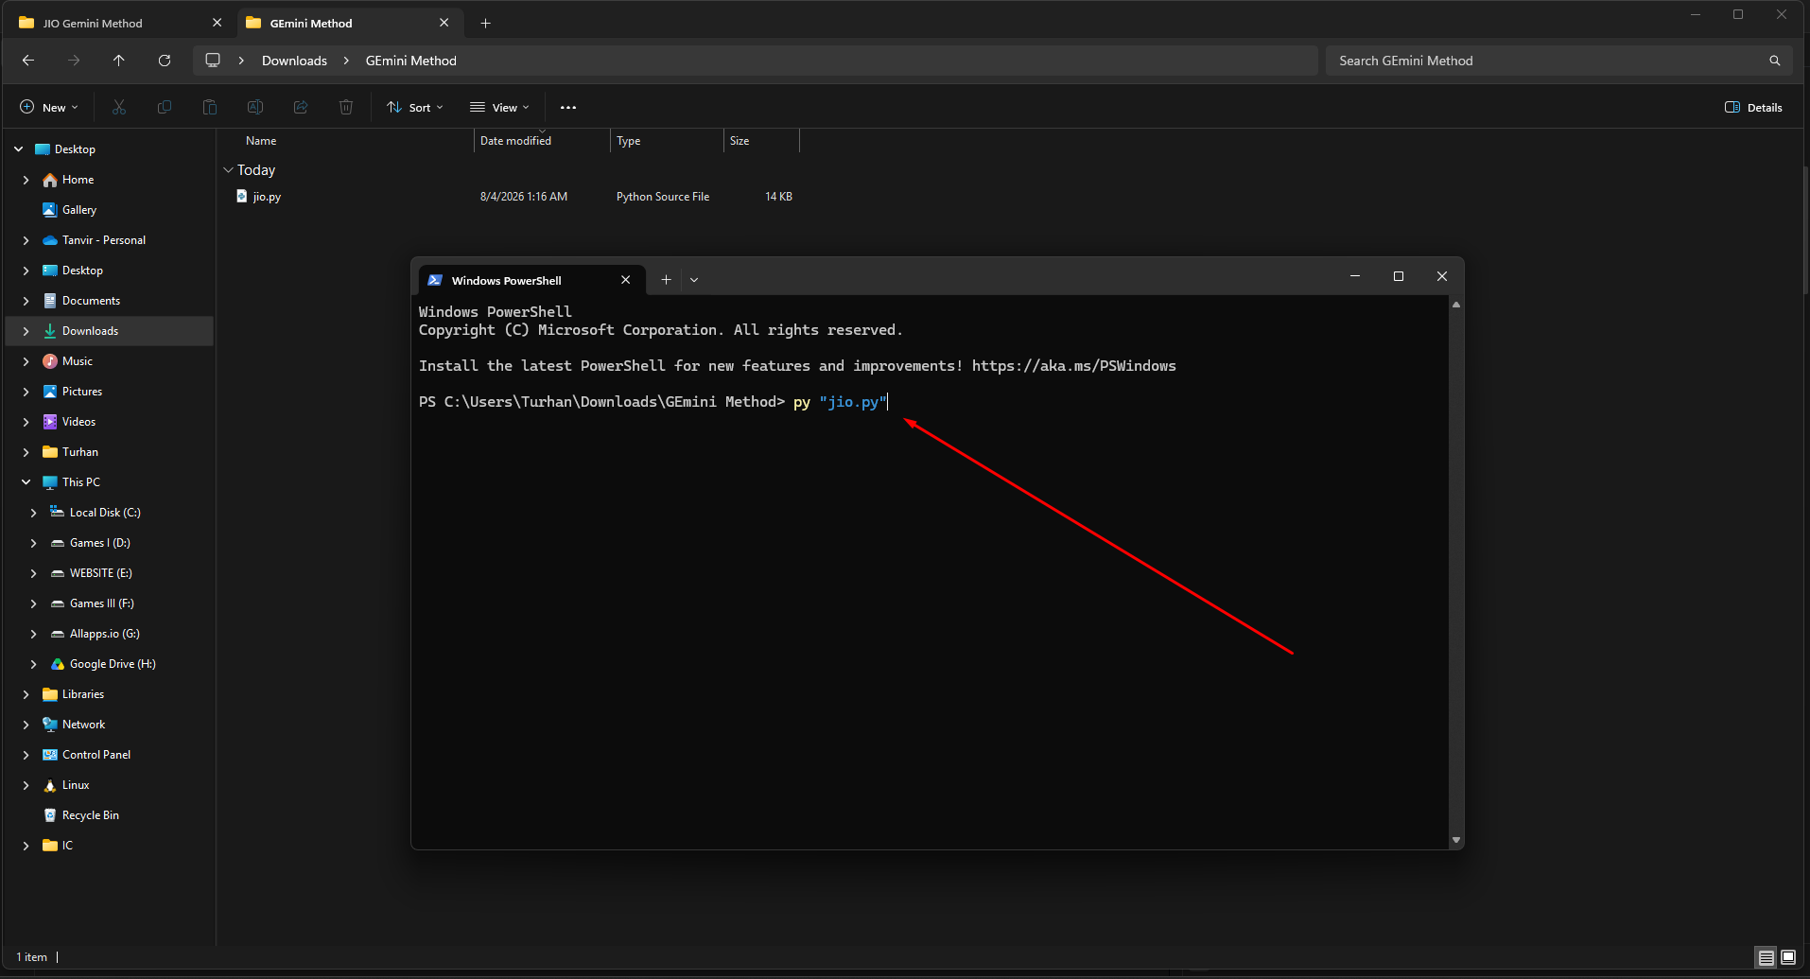
Task: Switch to details list view icon
Action: click(1766, 957)
